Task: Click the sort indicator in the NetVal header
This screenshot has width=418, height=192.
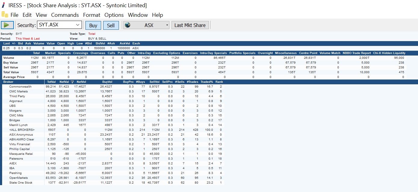Action: click(72, 82)
